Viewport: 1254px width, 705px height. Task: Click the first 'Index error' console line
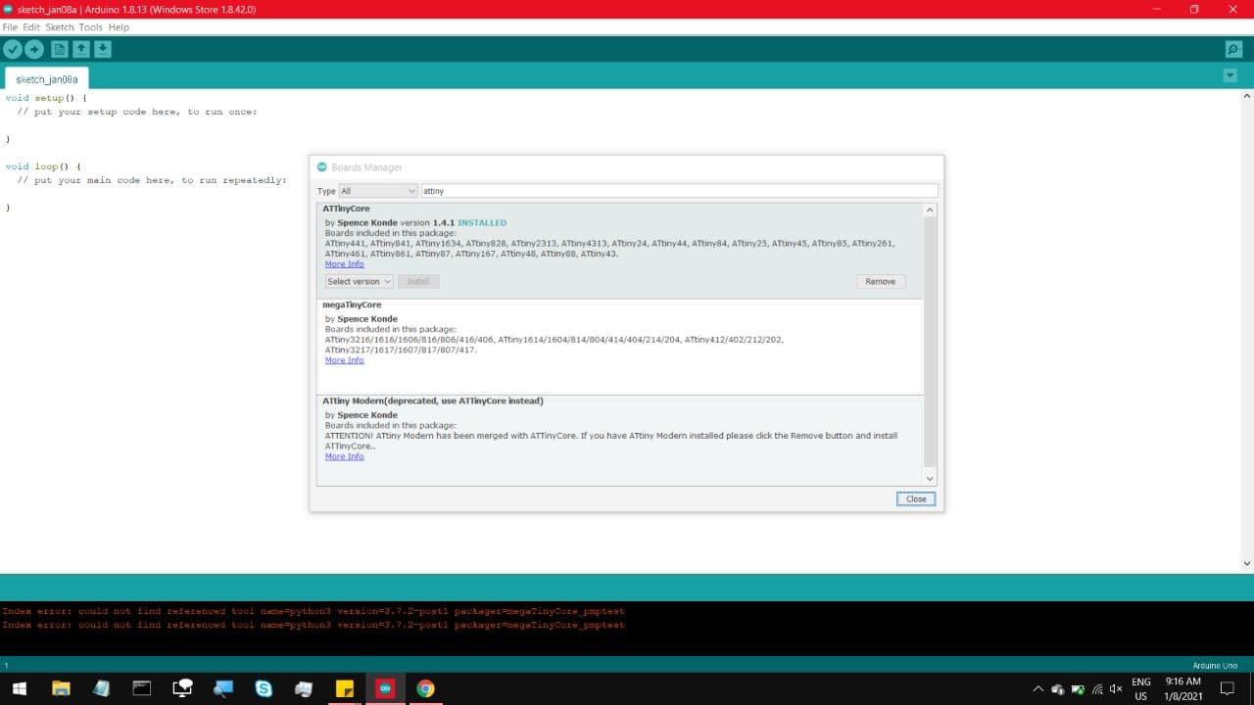[x=313, y=611]
